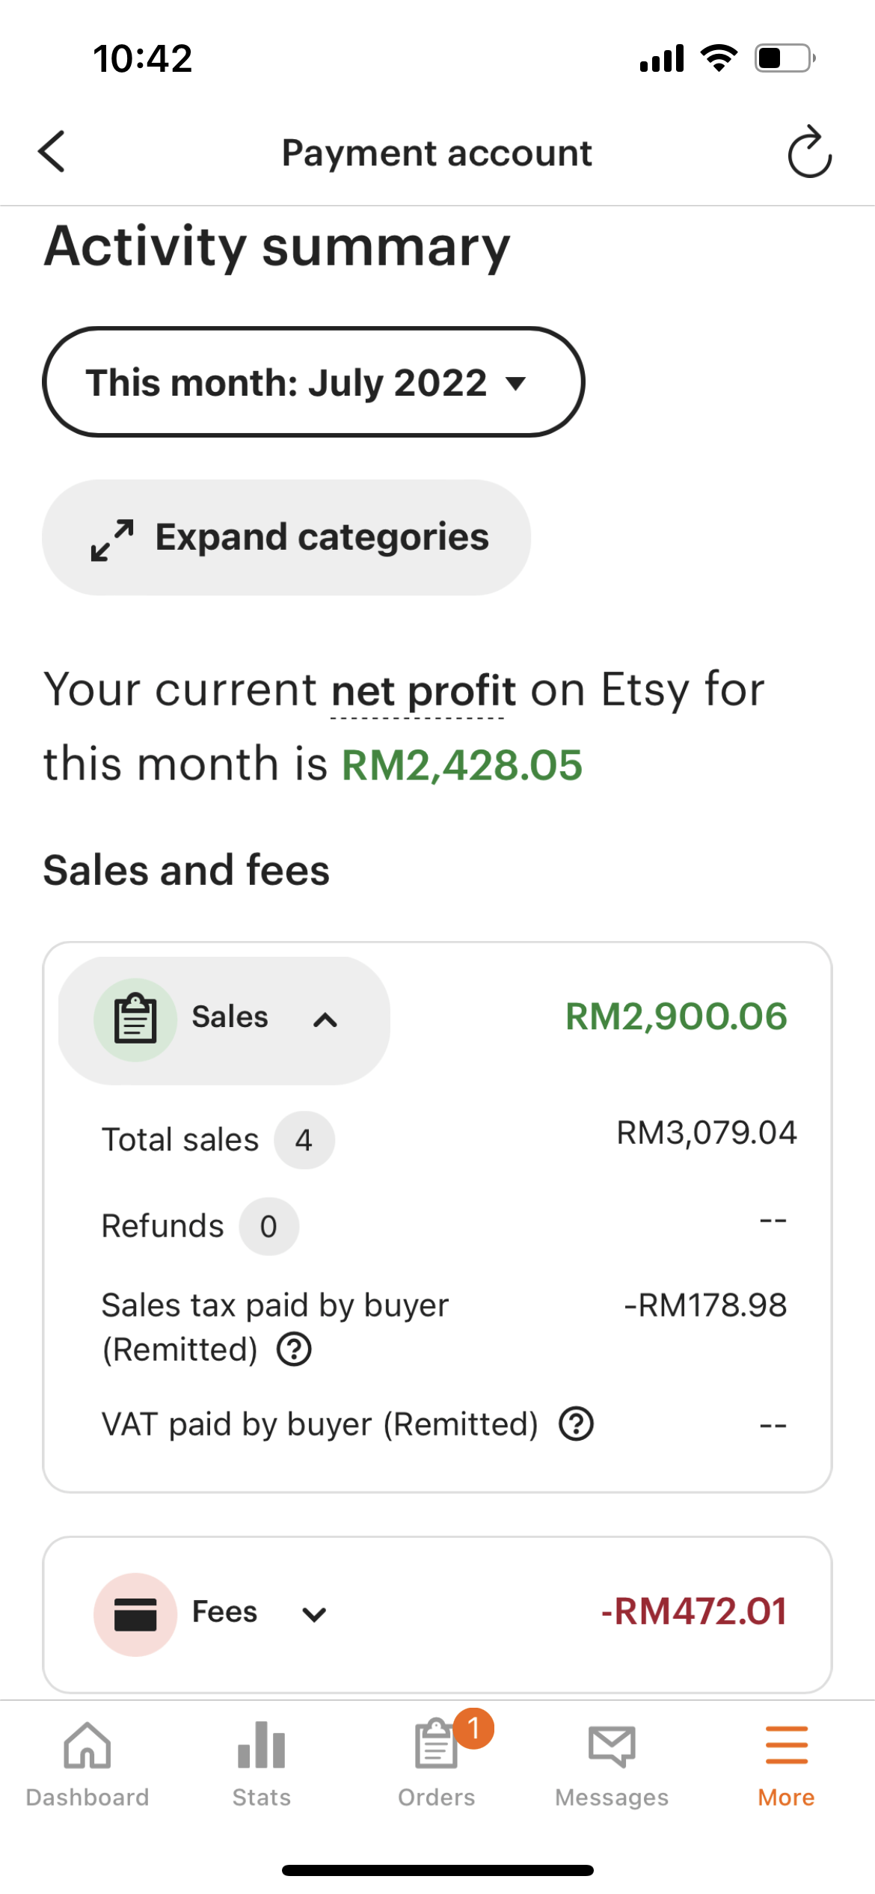Tap the Refunds count badge
The width and height of the screenshot is (875, 1894).
(x=269, y=1226)
